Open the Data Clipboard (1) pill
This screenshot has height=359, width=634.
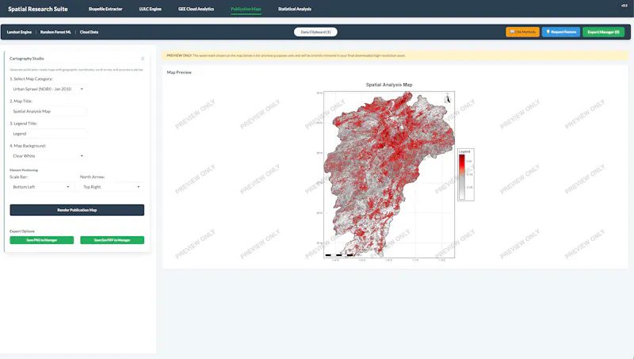tap(315, 32)
